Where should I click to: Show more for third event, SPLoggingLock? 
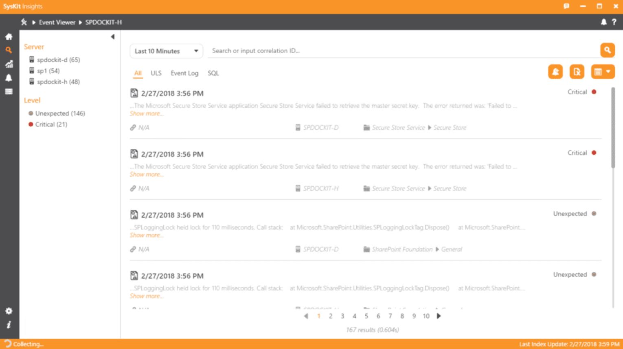(147, 236)
